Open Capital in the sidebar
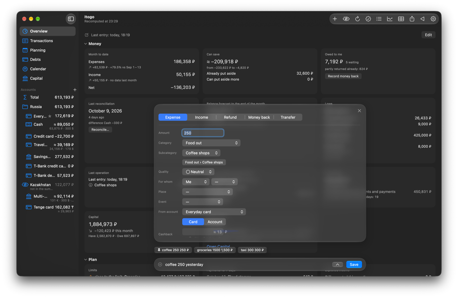Viewport: 458px width, 298px height. (48, 78)
